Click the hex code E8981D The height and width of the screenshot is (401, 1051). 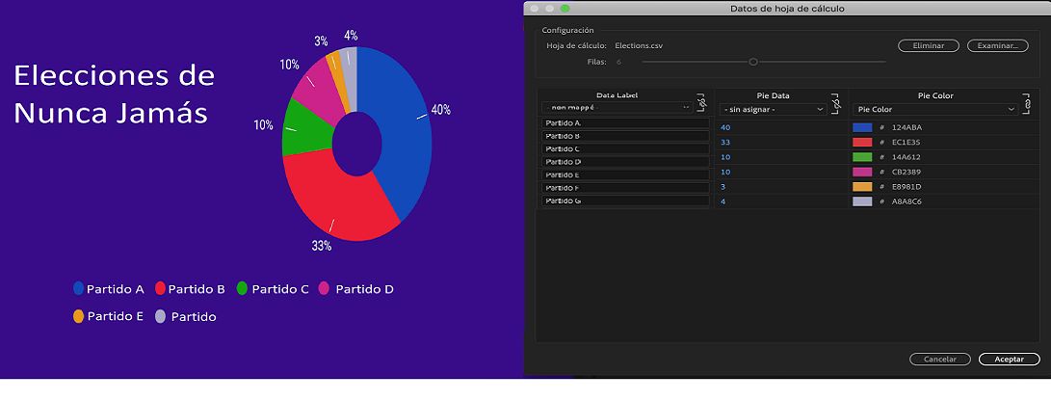[x=906, y=186]
